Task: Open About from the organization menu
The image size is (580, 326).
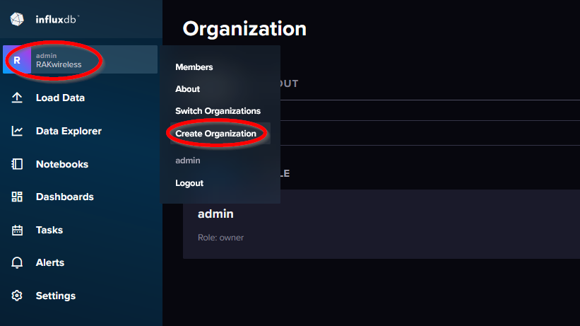Action: [187, 89]
